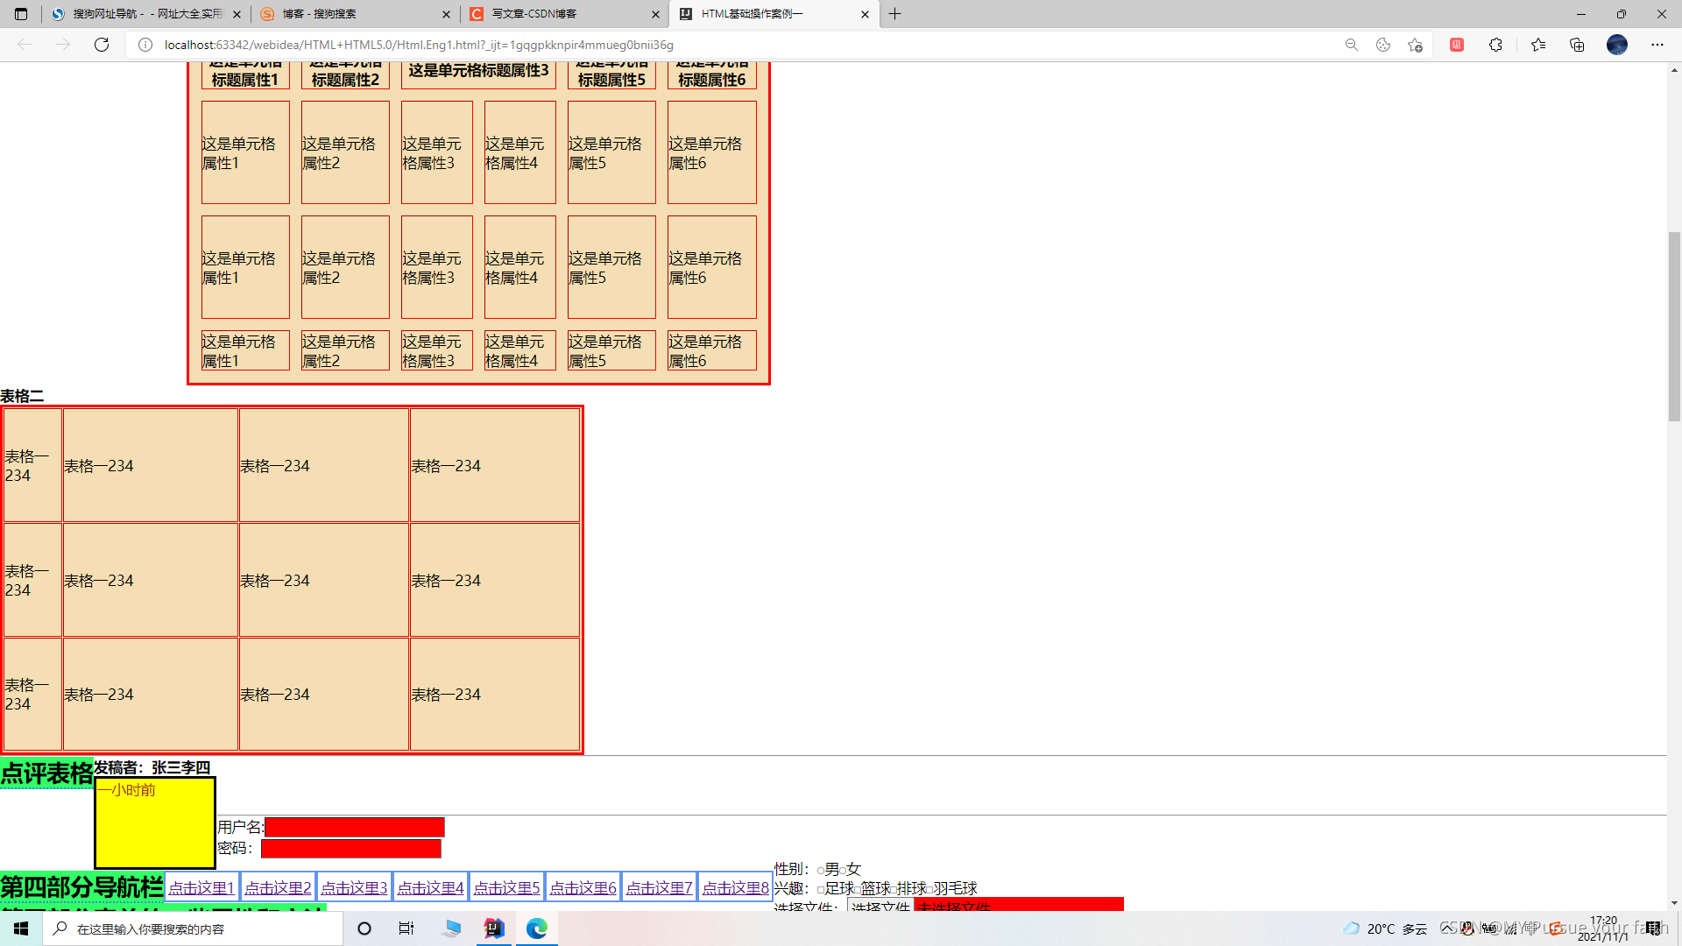Image resolution: width=1682 pixels, height=946 pixels.
Task: Click the Windows Start button
Action: click(20, 928)
